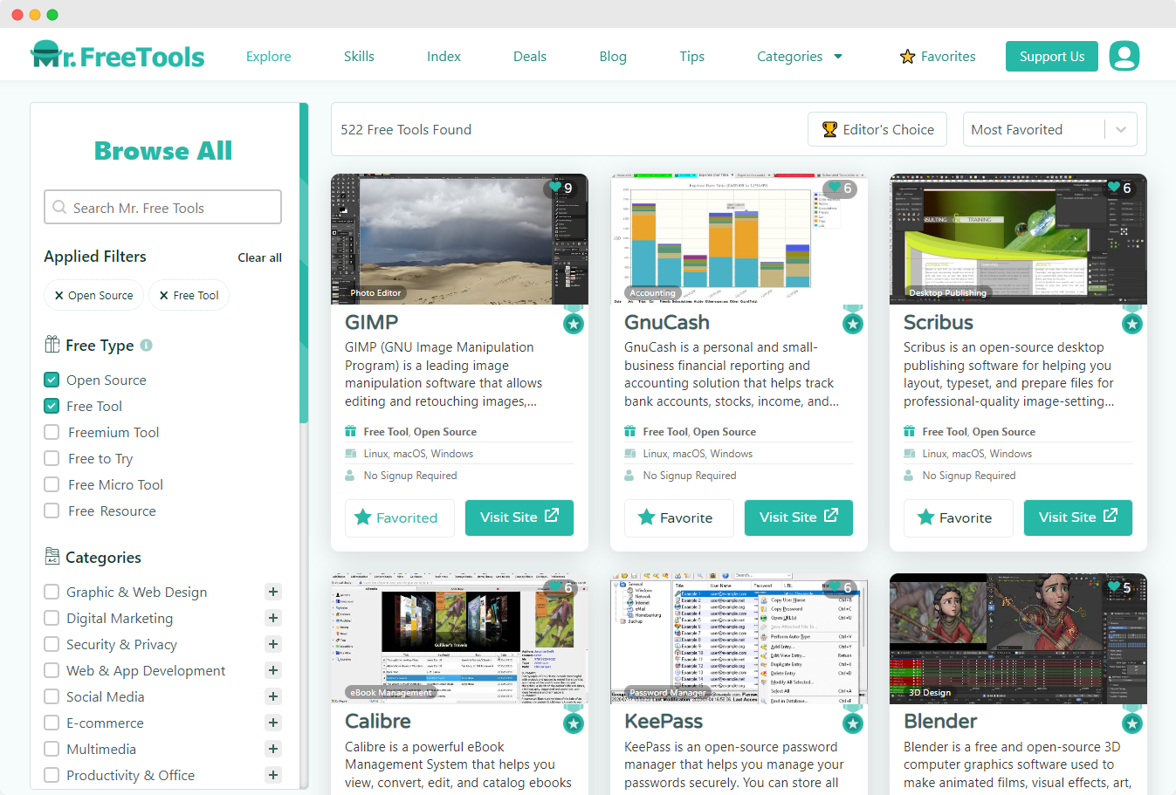1176x795 pixels.
Task: Tick the Security & Privacy checkbox
Action: pyautogui.click(x=52, y=644)
